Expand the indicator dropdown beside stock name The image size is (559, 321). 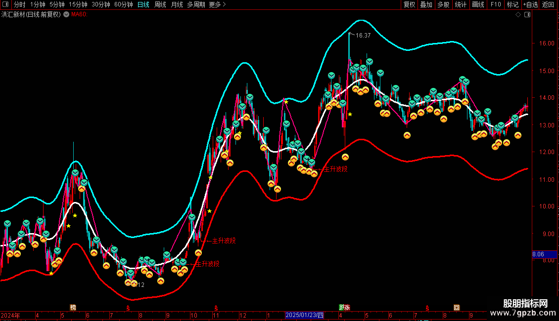pos(66,15)
